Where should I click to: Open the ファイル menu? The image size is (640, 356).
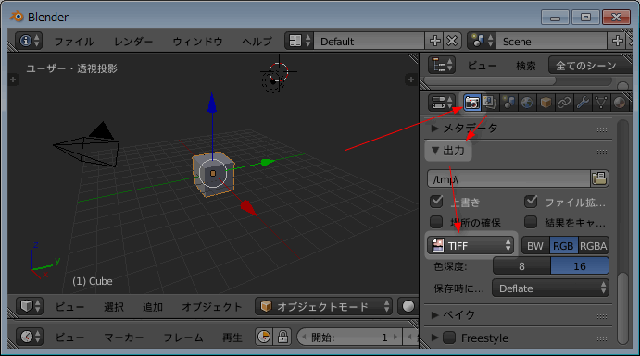tap(74, 42)
